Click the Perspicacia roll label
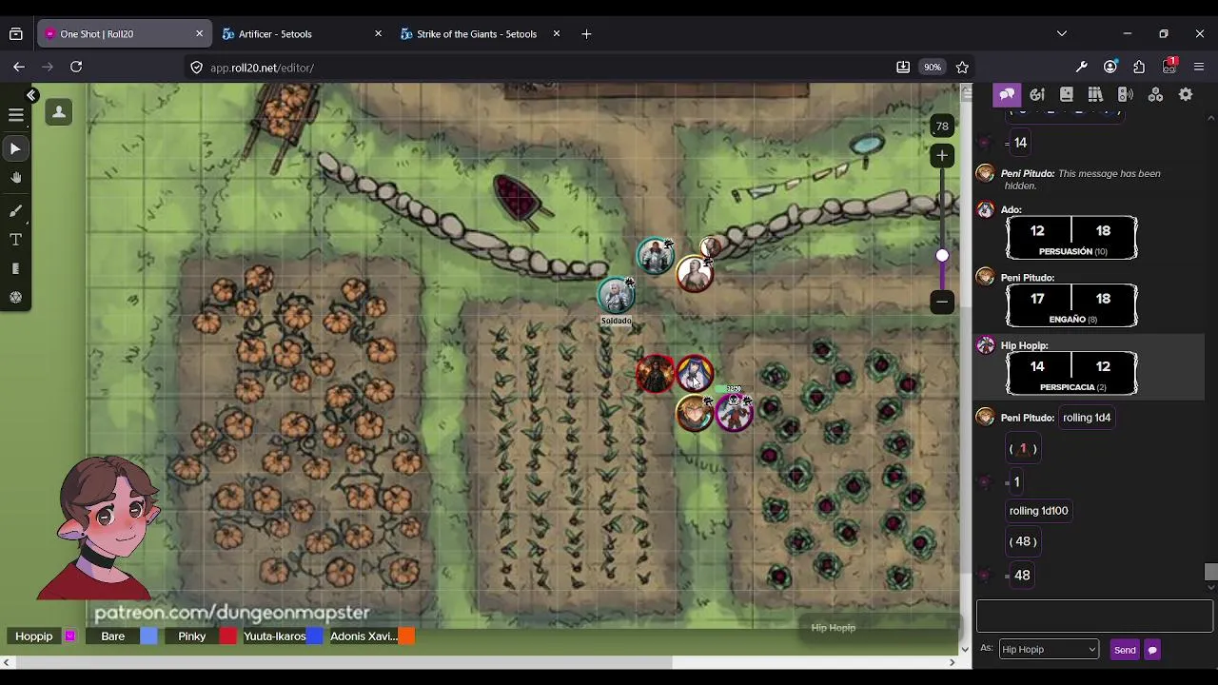The image size is (1218, 685). pyautogui.click(x=1072, y=387)
